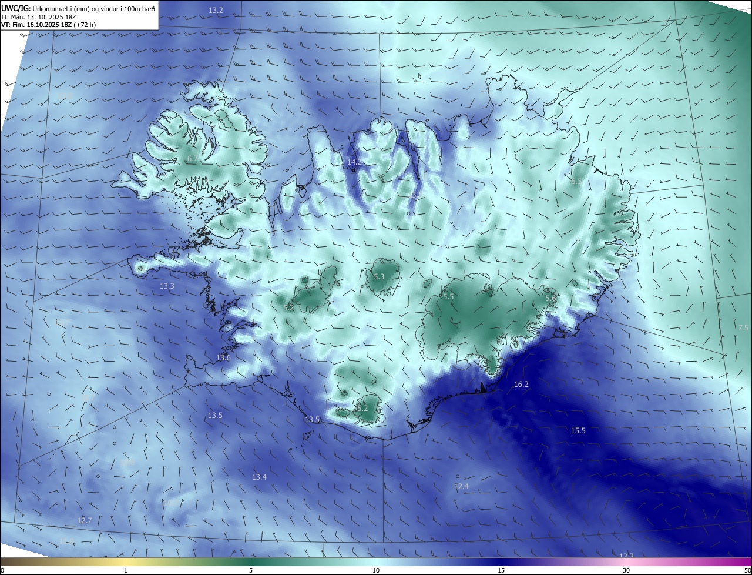Click the 15.5 value over the ocean
This screenshot has width=752, height=575.
click(578, 431)
